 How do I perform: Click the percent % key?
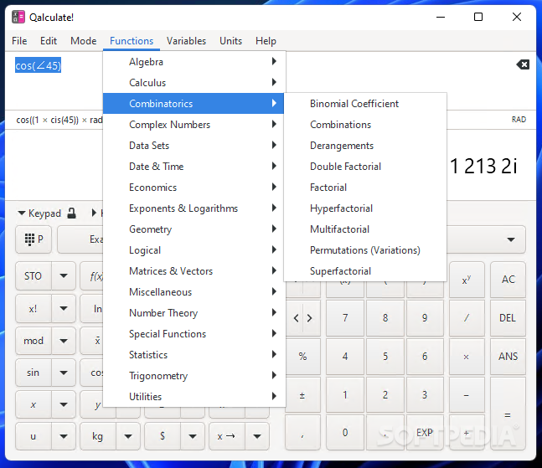(x=302, y=356)
